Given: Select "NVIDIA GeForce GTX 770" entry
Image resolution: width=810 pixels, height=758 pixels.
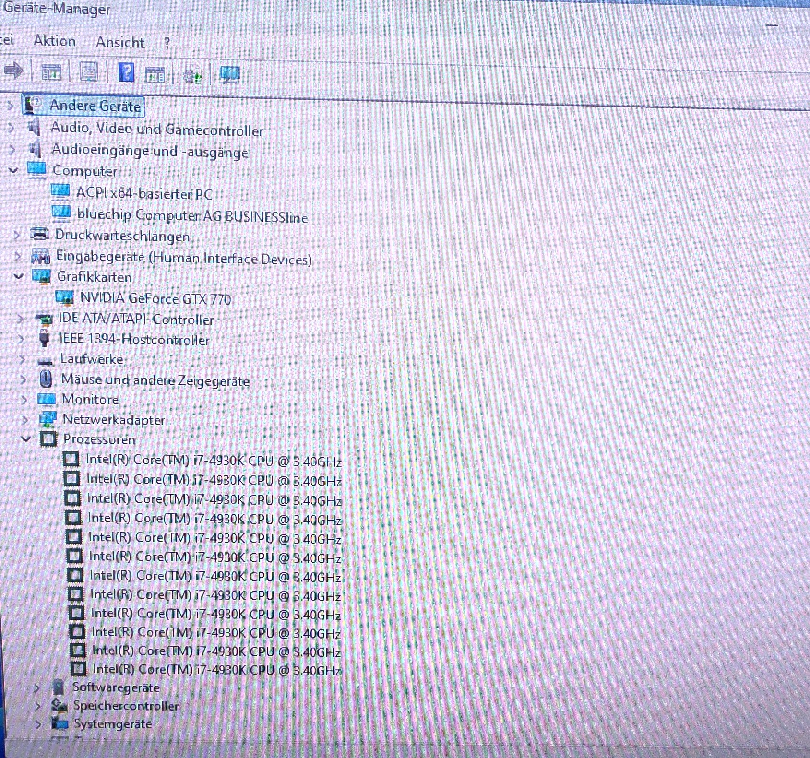Looking at the screenshot, I should pos(155,298).
